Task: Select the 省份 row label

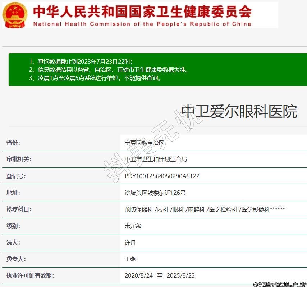Action: pos(13,143)
